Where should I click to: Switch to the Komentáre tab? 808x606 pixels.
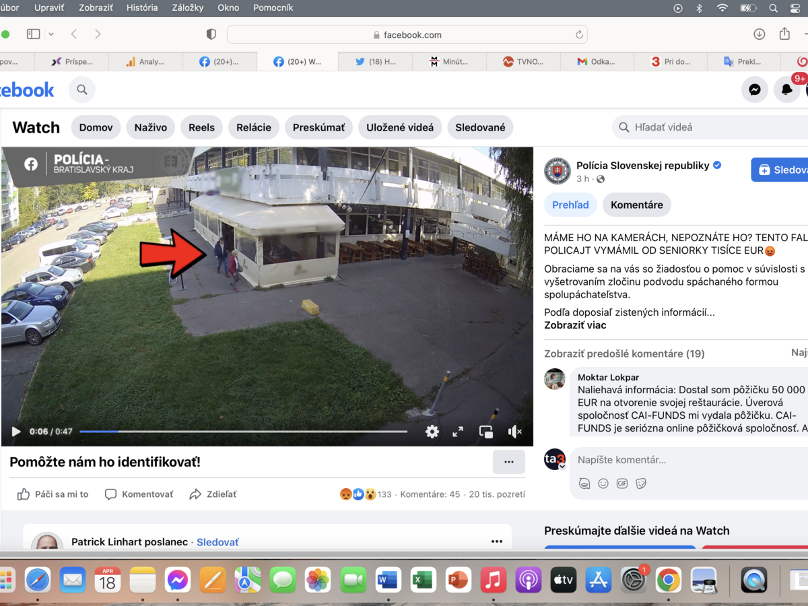coord(636,205)
